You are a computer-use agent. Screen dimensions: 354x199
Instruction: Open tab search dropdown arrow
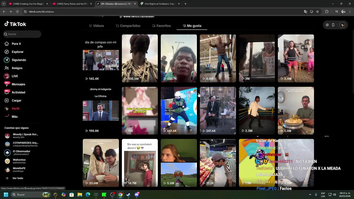[x=3, y=4]
